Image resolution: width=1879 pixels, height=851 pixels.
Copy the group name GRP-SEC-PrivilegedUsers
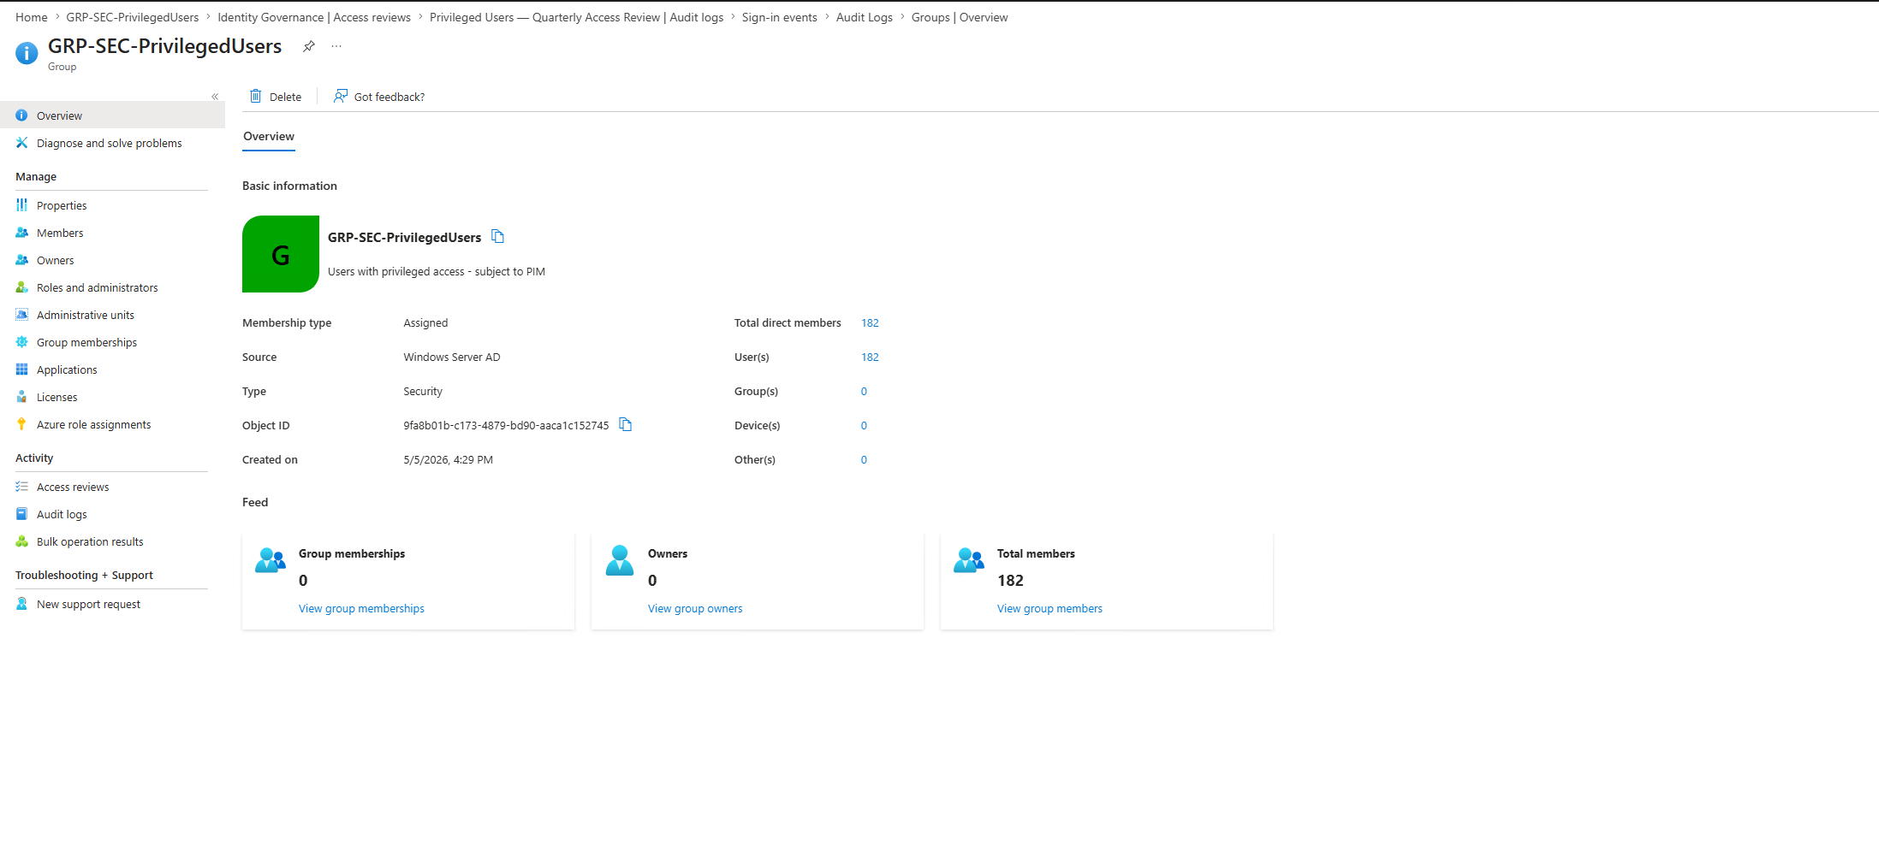click(497, 237)
